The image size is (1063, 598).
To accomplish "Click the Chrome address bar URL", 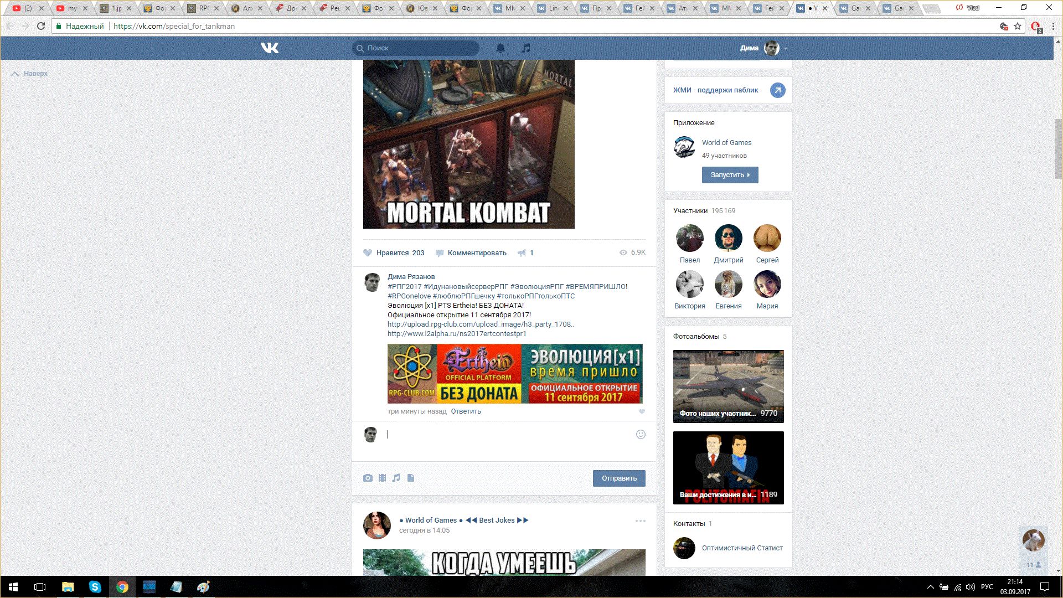I will 174,26.
